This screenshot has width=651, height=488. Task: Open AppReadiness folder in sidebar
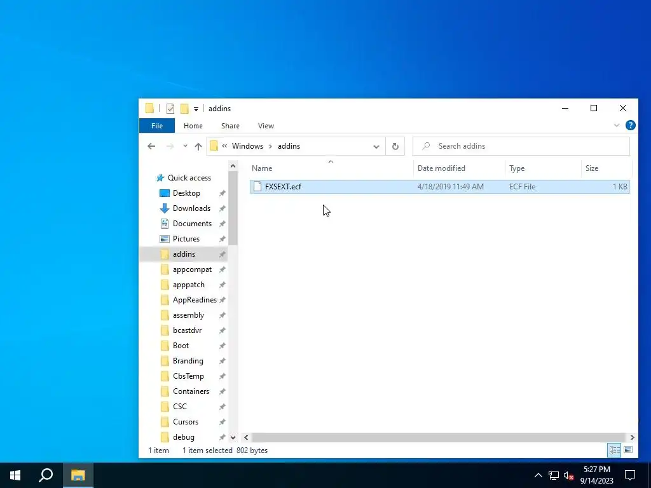(x=195, y=300)
